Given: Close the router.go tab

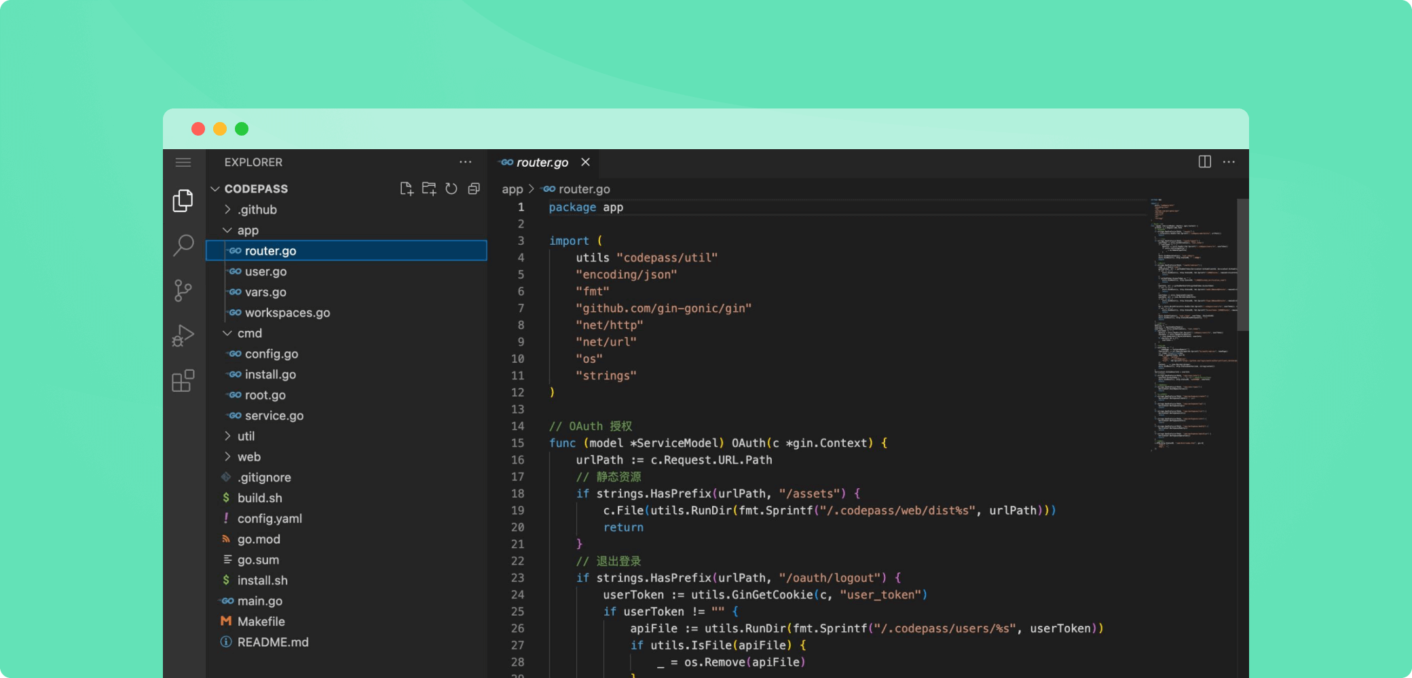Looking at the screenshot, I should 585,162.
